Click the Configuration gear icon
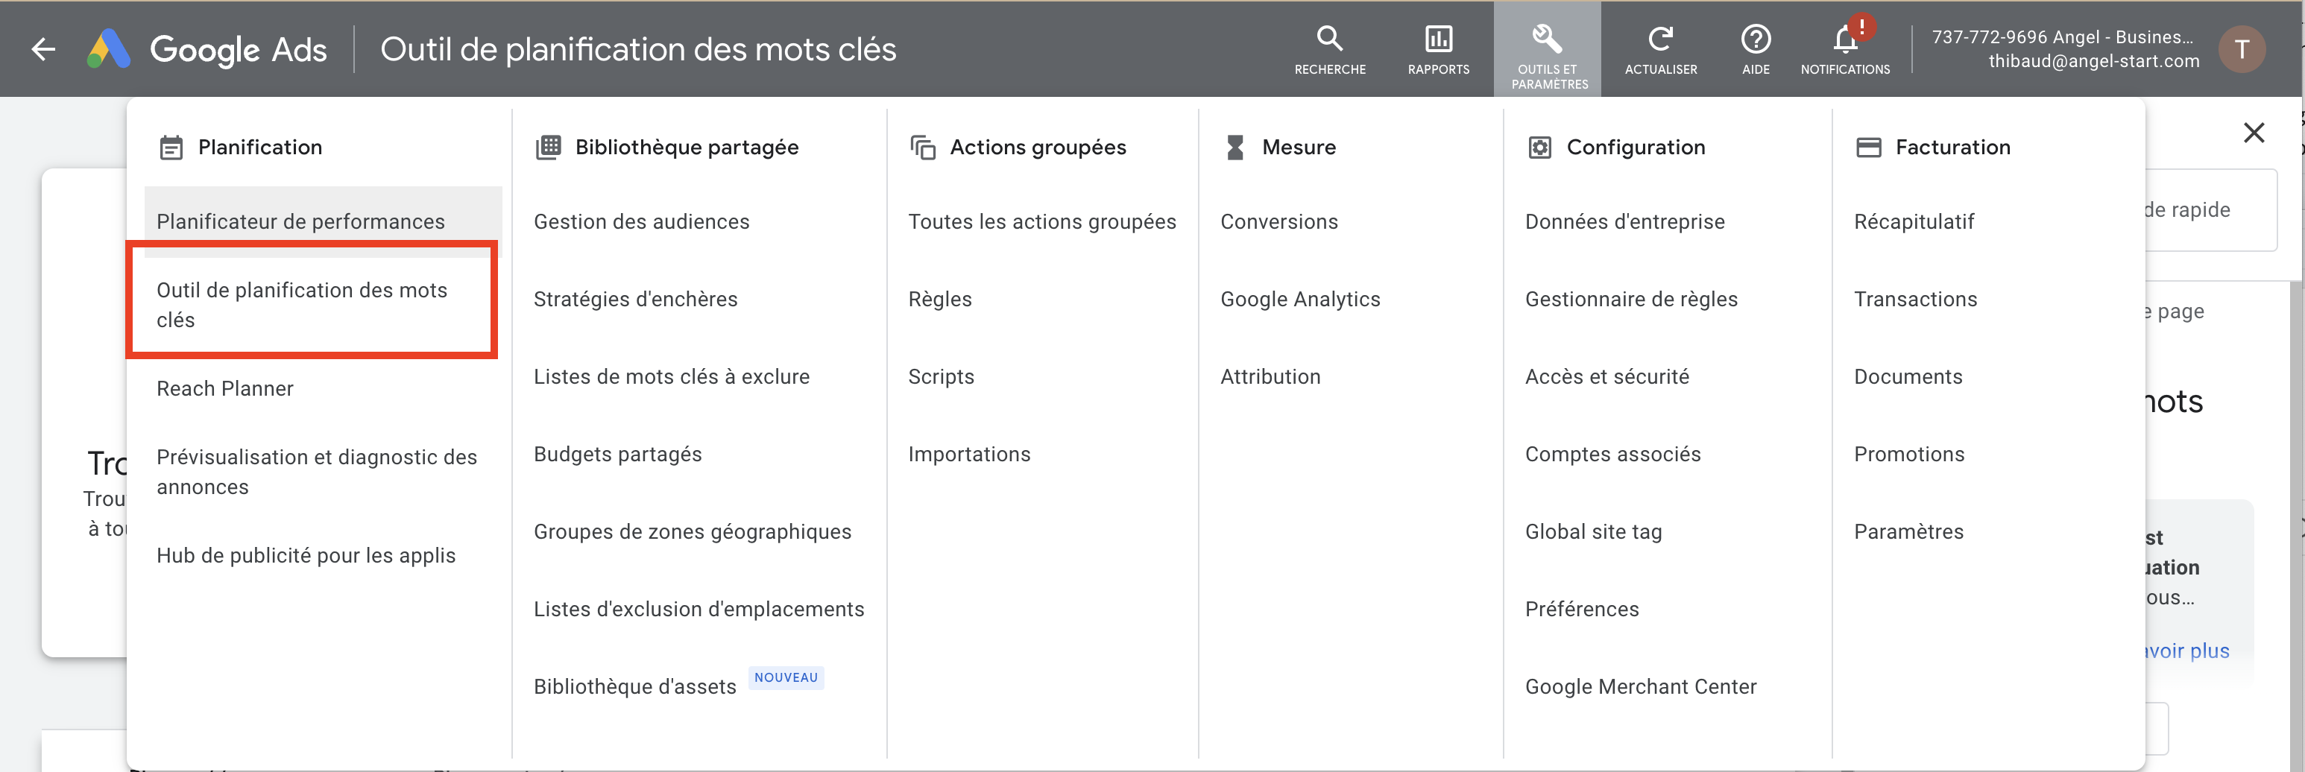 tap(1541, 146)
